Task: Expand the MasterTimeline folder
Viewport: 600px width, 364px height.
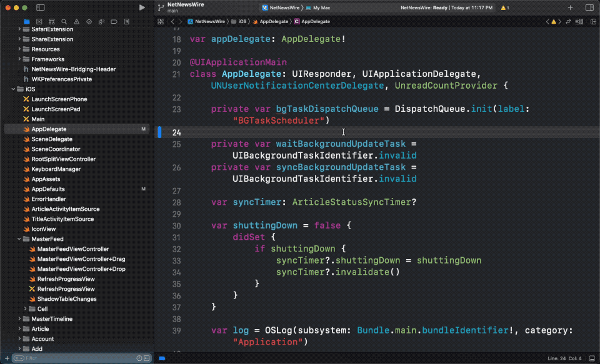Action: [19, 319]
